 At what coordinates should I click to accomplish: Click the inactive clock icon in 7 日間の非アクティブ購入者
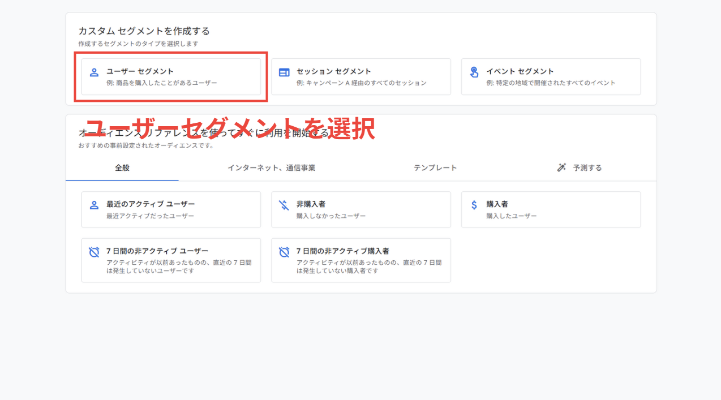[x=284, y=252]
